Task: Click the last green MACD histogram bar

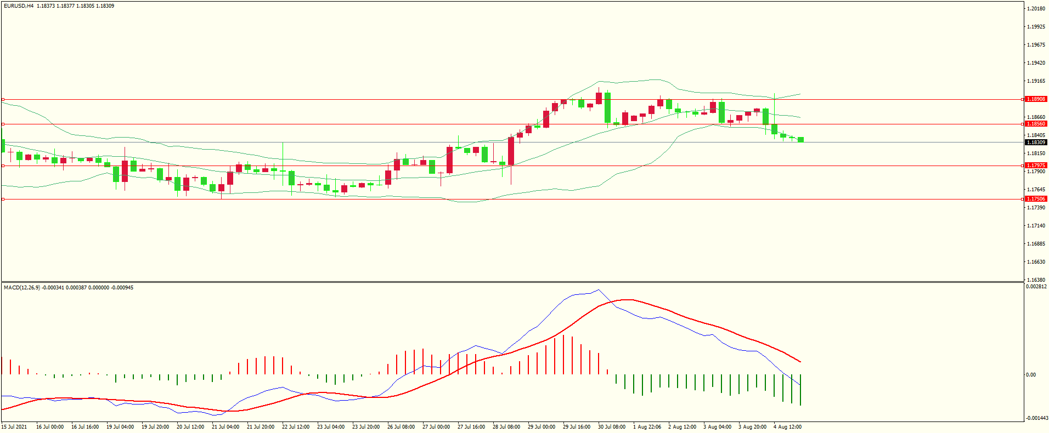Action: pos(800,390)
